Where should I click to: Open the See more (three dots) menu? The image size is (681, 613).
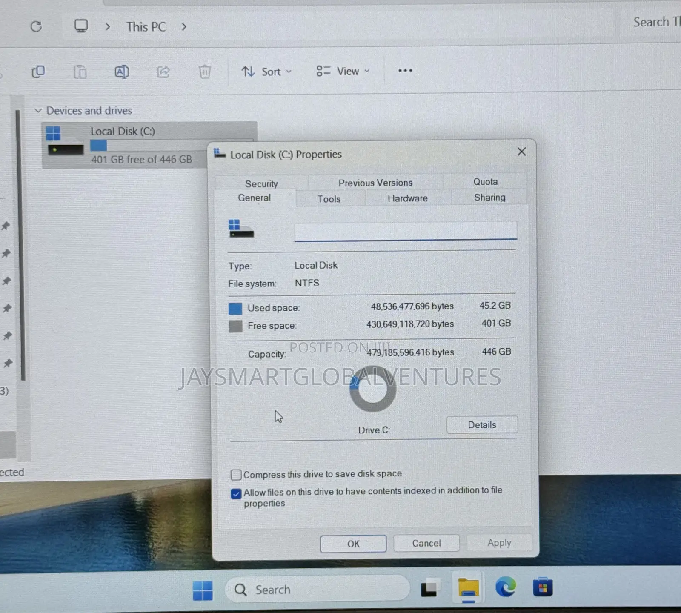405,71
